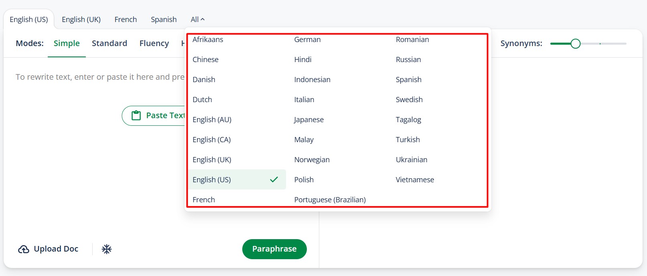Click the cloud upload icon

point(24,249)
